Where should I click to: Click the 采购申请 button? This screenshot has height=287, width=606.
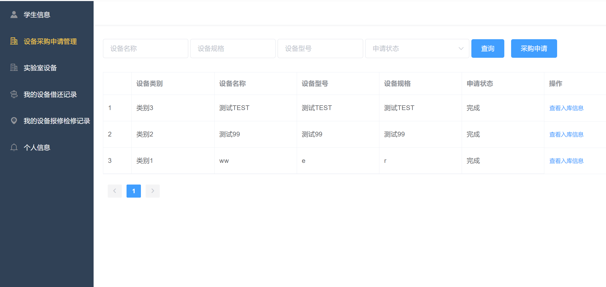click(x=534, y=48)
